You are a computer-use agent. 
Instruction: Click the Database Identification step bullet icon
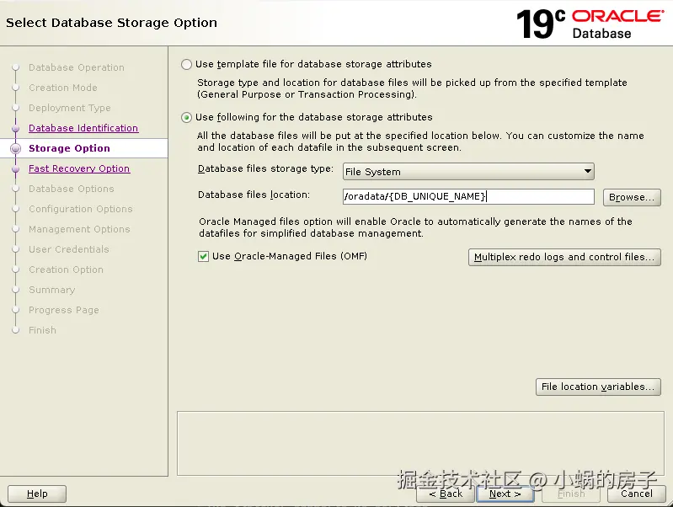16,128
